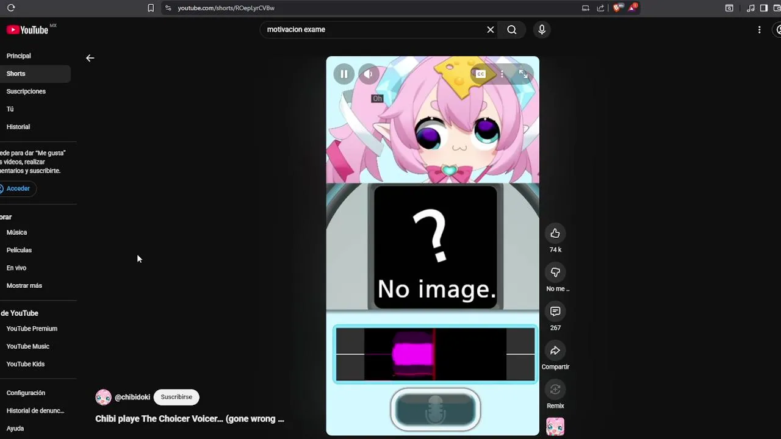Open Brave Shields lion icon
This screenshot has height=439, width=781.
pos(617,8)
